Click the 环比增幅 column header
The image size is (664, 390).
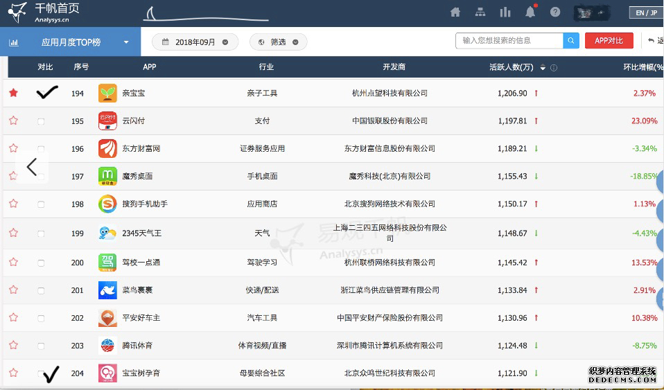click(x=643, y=67)
